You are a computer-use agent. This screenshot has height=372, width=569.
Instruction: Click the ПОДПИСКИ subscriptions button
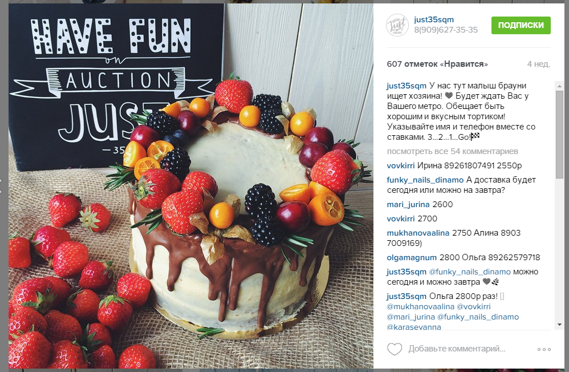[521, 25]
